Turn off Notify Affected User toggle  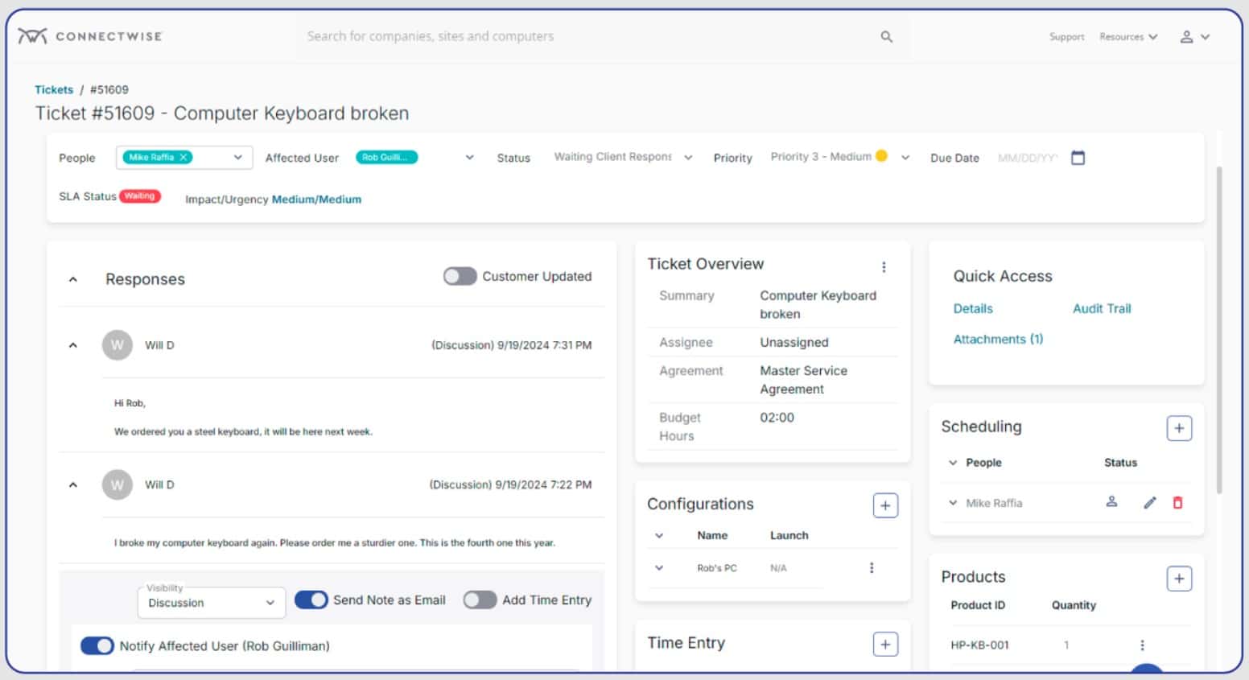click(97, 646)
